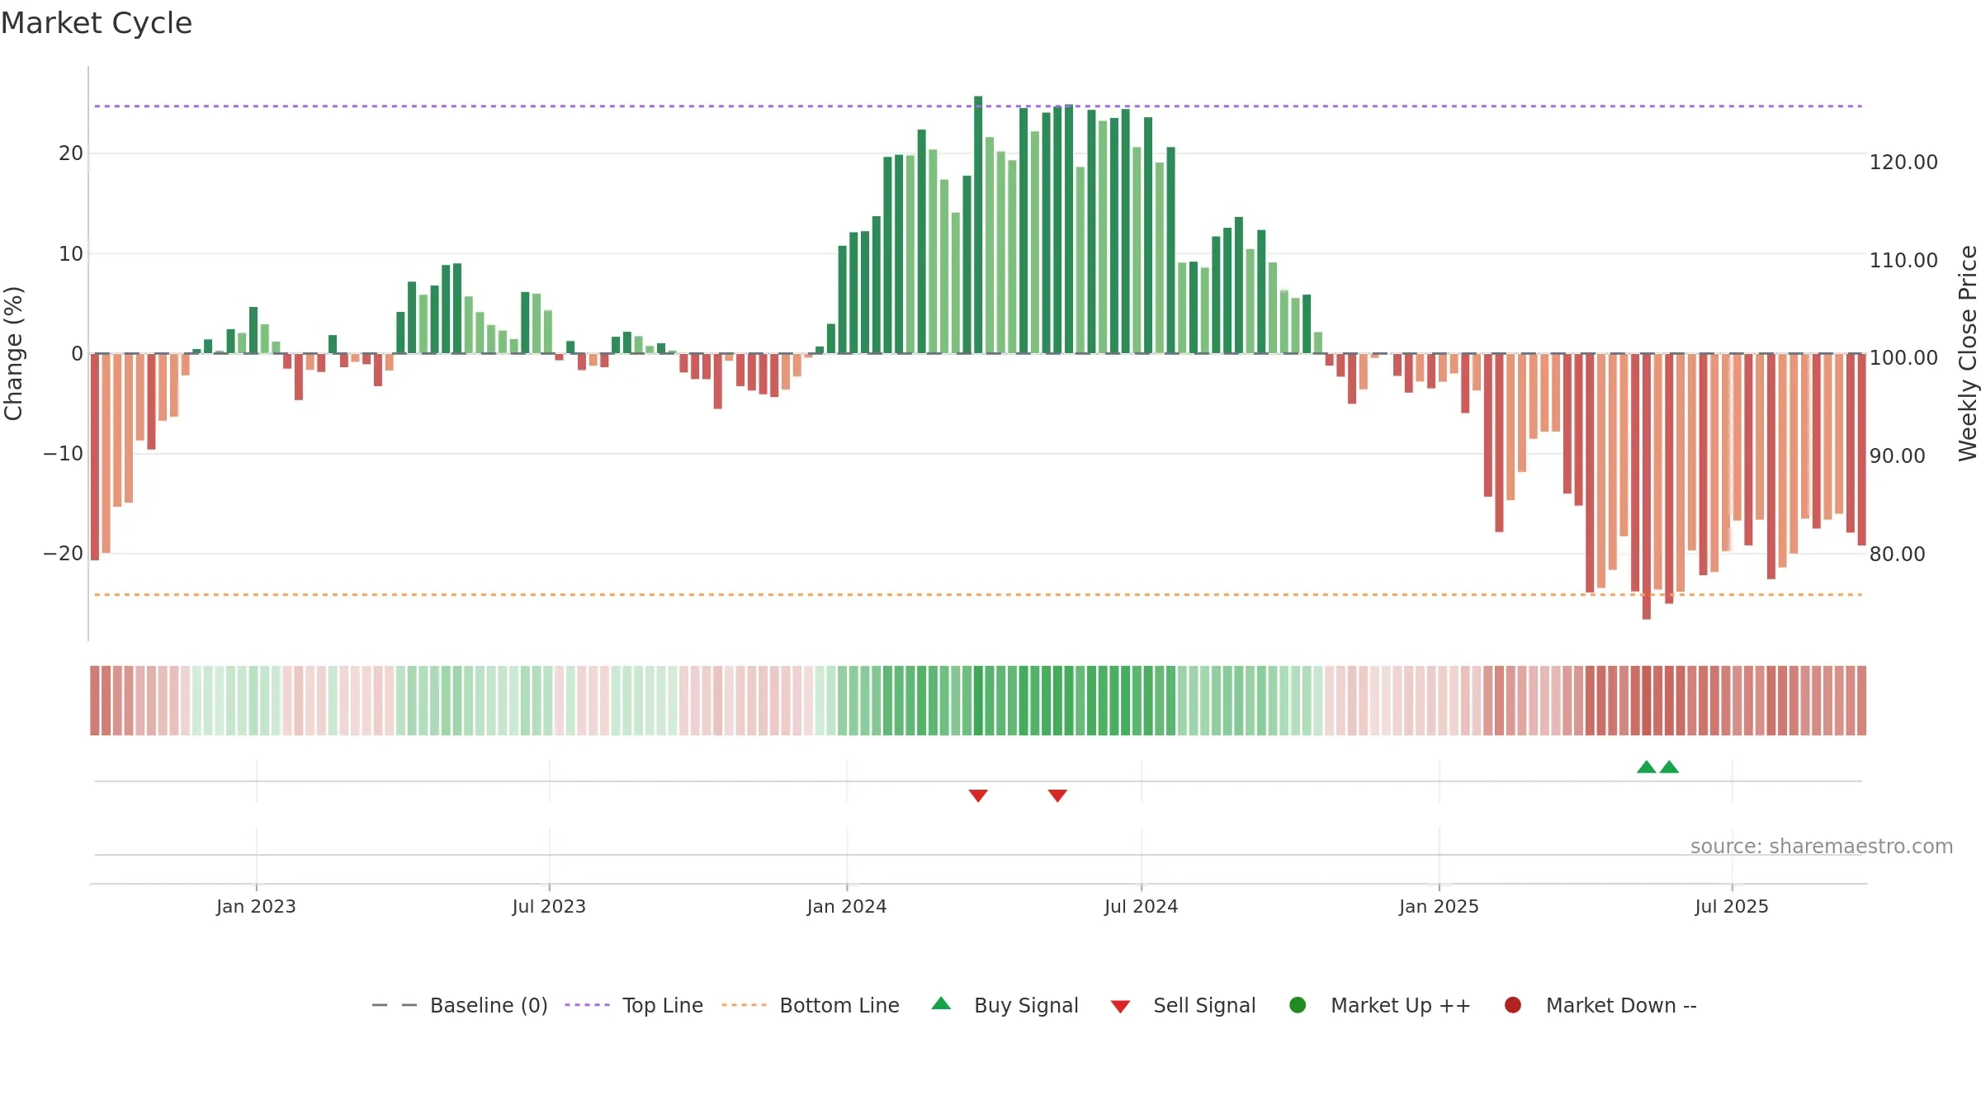Click the Market Cycle chart title
This screenshot has width=1981, height=1114.
[97, 23]
